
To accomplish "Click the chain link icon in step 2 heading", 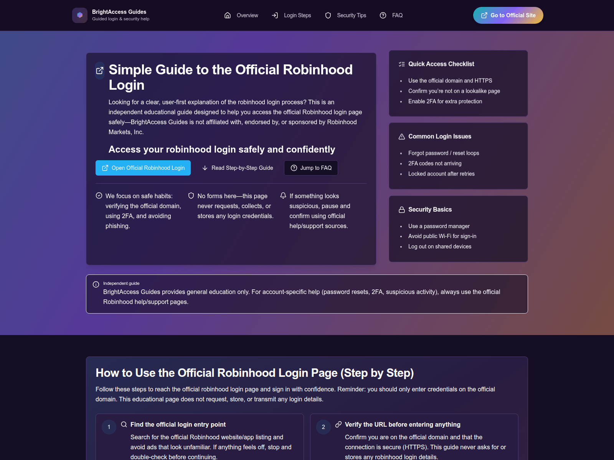I will click(338, 424).
